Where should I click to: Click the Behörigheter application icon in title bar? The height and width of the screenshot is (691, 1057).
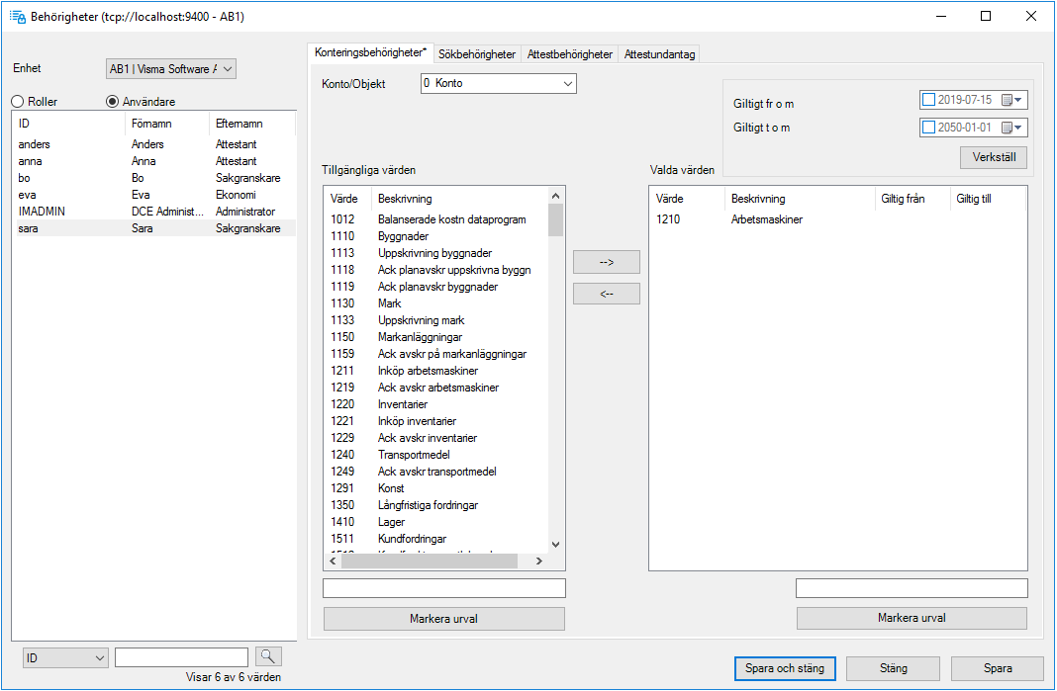[16, 17]
